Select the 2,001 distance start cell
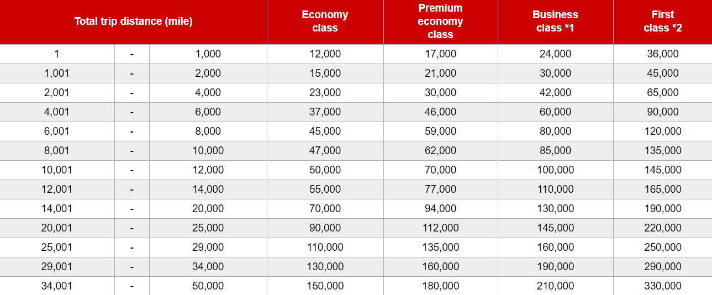Viewport: 712px width, 295px height. click(x=57, y=93)
